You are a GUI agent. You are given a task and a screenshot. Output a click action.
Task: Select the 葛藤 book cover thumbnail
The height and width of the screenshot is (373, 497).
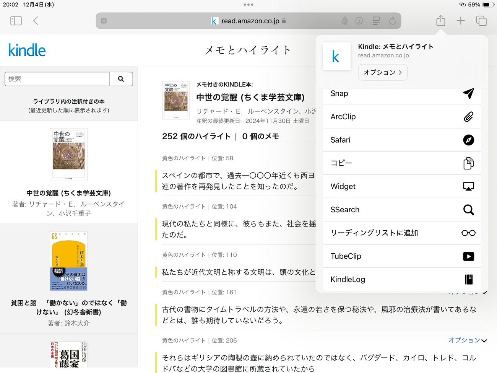coord(69,355)
